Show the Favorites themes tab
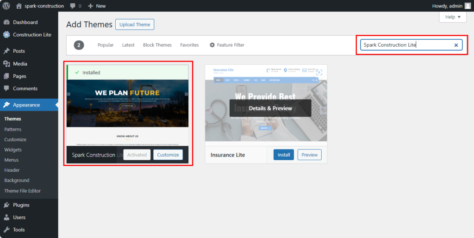The image size is (474, 238). pos(189,45)
